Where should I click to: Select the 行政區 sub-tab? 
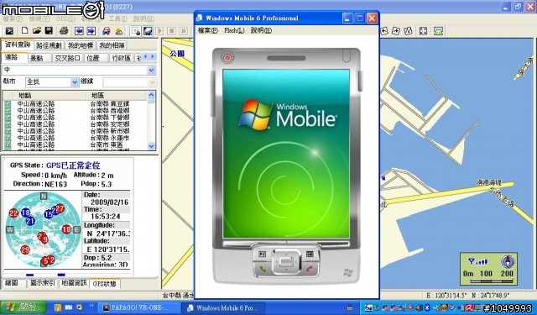coord(121,58)
